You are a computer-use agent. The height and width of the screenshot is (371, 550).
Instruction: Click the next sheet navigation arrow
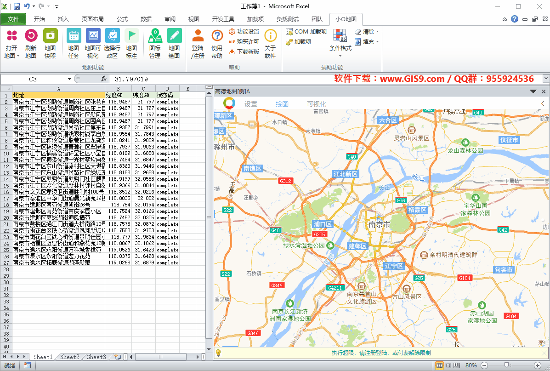(x=17, y=357)
